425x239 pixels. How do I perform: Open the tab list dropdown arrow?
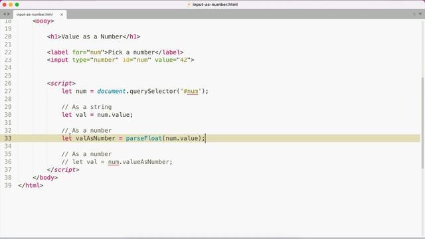pos(420,14)
